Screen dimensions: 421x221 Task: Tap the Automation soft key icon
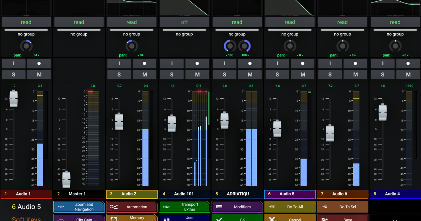tap(113, 207)
